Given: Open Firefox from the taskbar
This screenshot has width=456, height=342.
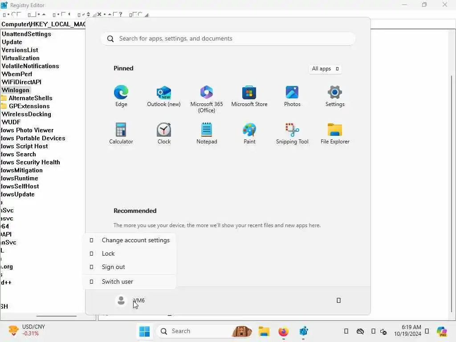Looking at the screenshot, I should click(x=283, y=331).
